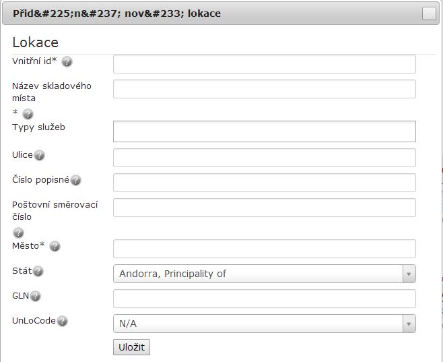Image resolution: width=443 pixels, height=362 pixels.
Task: Select the Ulice input field
Action: [x=265, y=158]
